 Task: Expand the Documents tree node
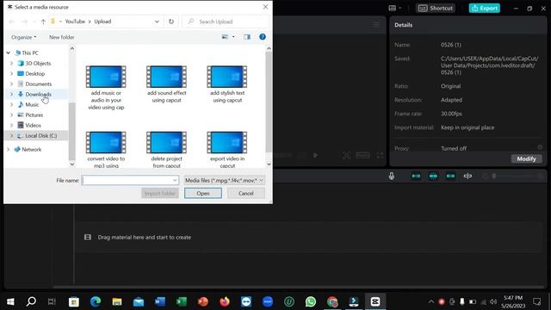pyautogui.click(x=11, y=84)
